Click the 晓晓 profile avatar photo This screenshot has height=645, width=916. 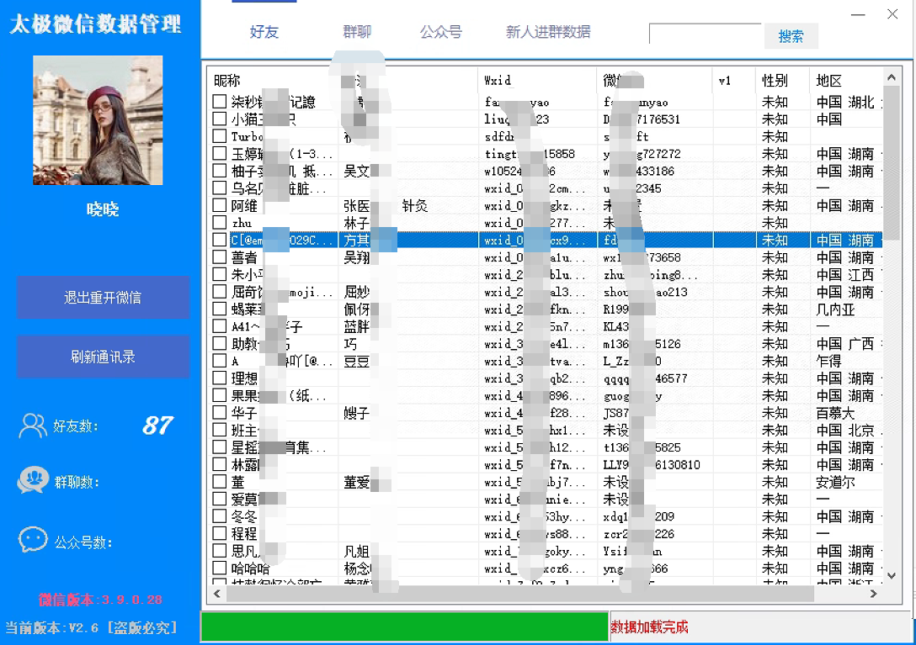click(97, 119)
